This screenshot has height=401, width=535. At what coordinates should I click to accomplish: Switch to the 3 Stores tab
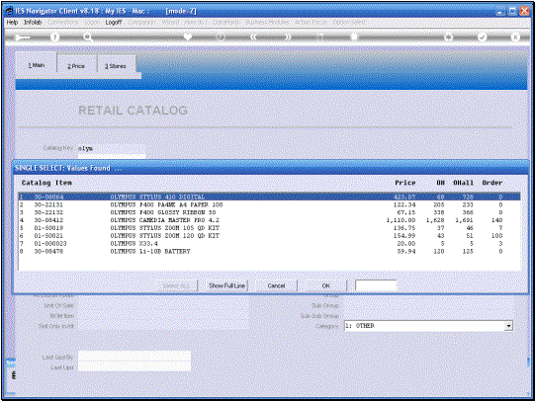pos(116,66)
